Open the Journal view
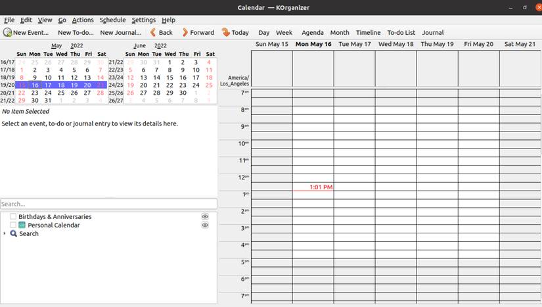Image resolution: width=542 pixels, height=307 pixels. [x=433, y=32]
